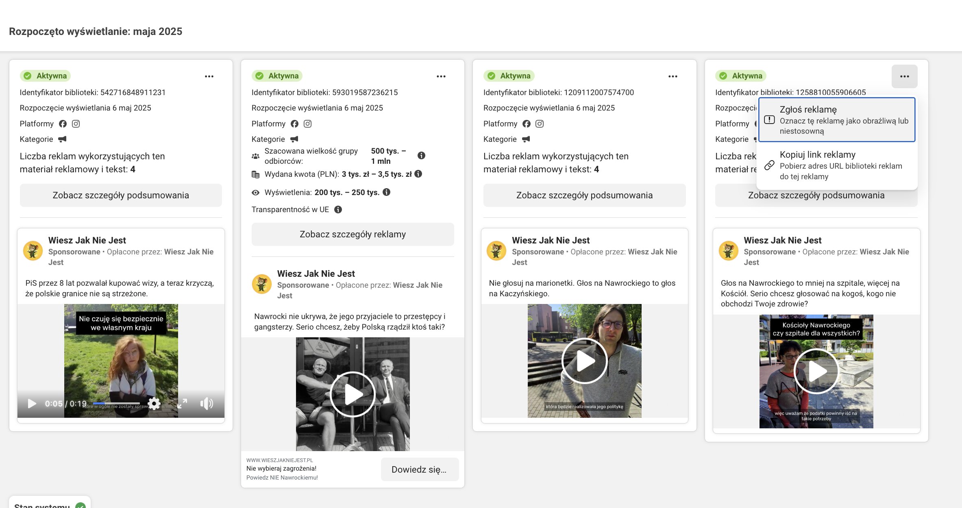Click Instagram platform icon in first ad card

(x=76, y=124)
